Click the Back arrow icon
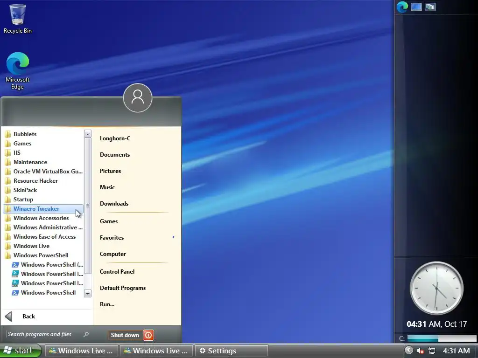The height and width of the screenshot is (358, 478). pos(9,317)
